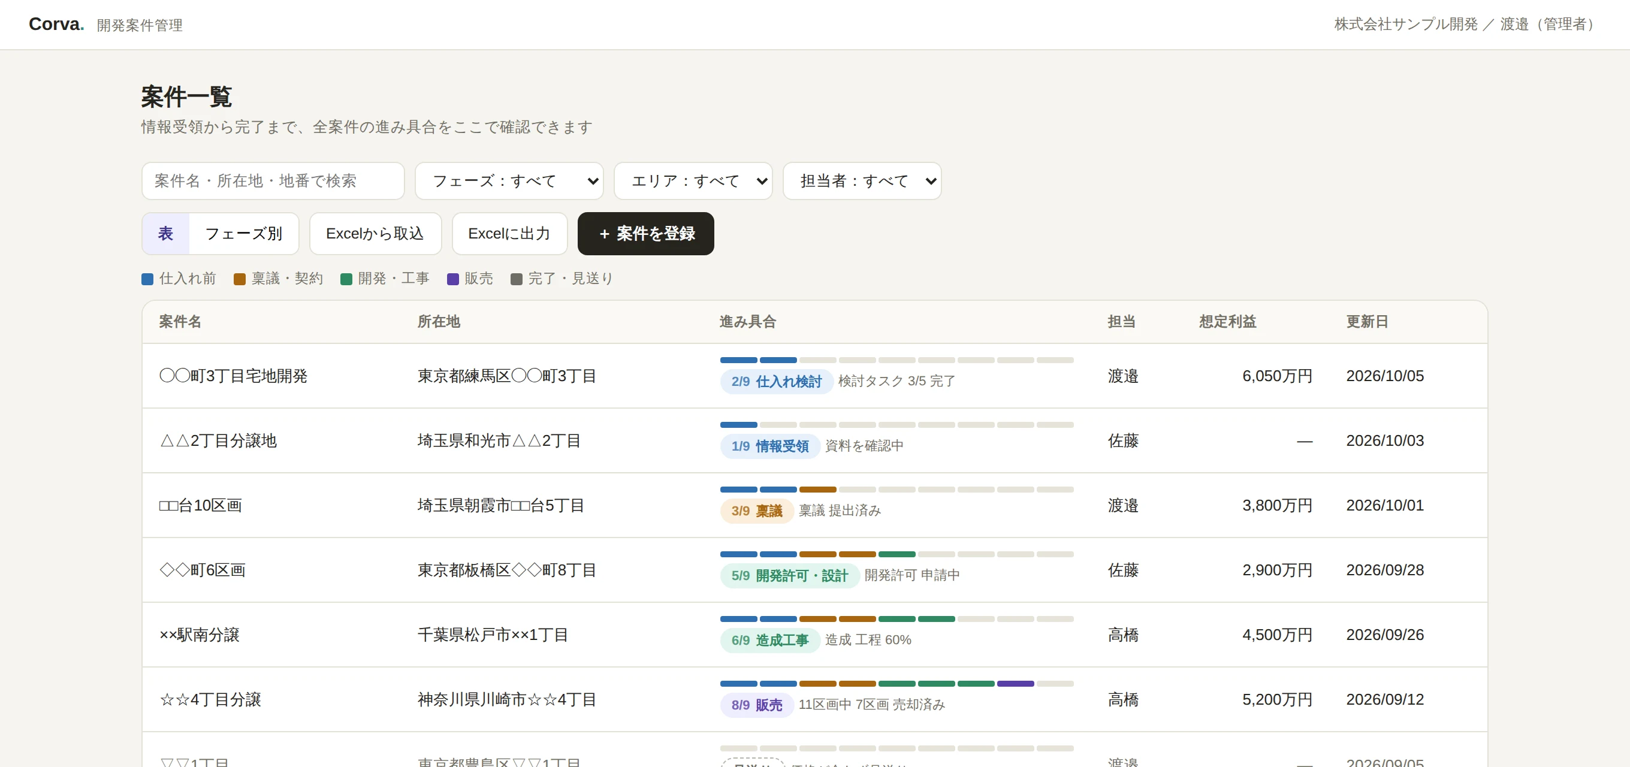The image size is (1630, 767).
Task: Click the 案件名 column header
Action: (x=180, y=322)
